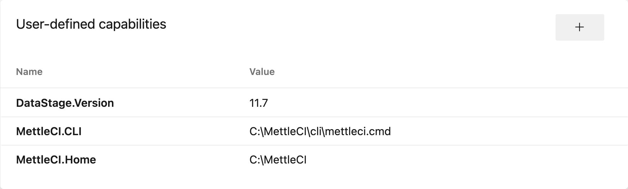This screenshot has width=628, height=189.
Task: Click the 11.7 version value
Action: [258, 103]
